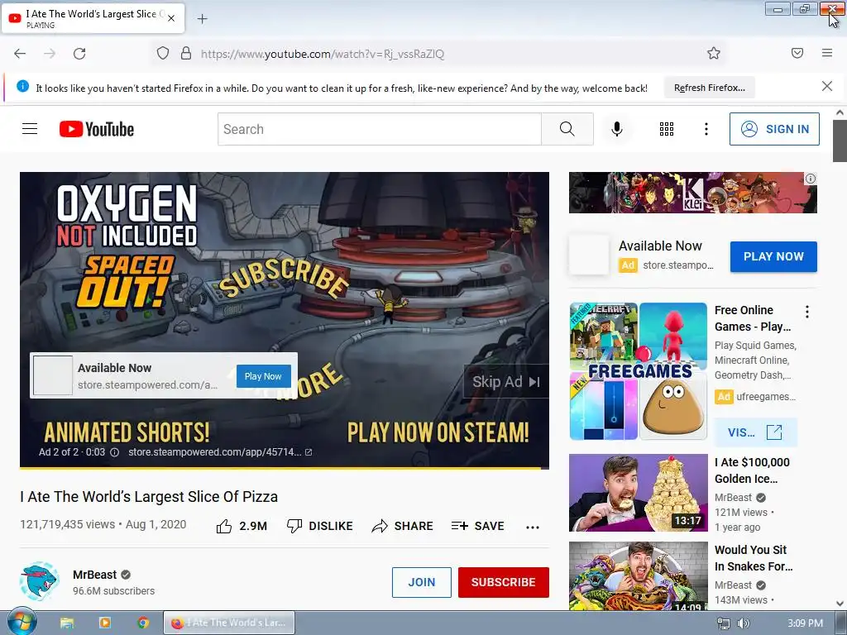
Task: Visit the ufreegames ad site
Action: click(x=755, y=432)
